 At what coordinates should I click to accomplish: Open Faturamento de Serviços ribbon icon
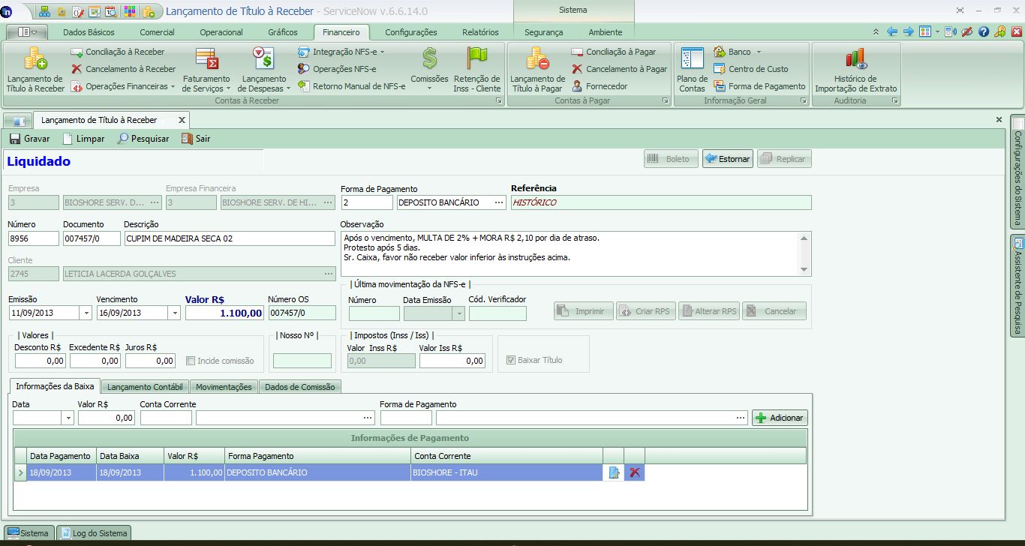pyautogui.click(x=206, y=59)
